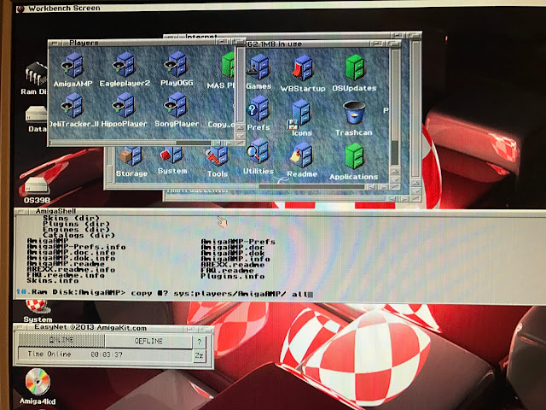Click Catalogs (dir) in shell listing
Screen dimensions: 546x410
78,236
